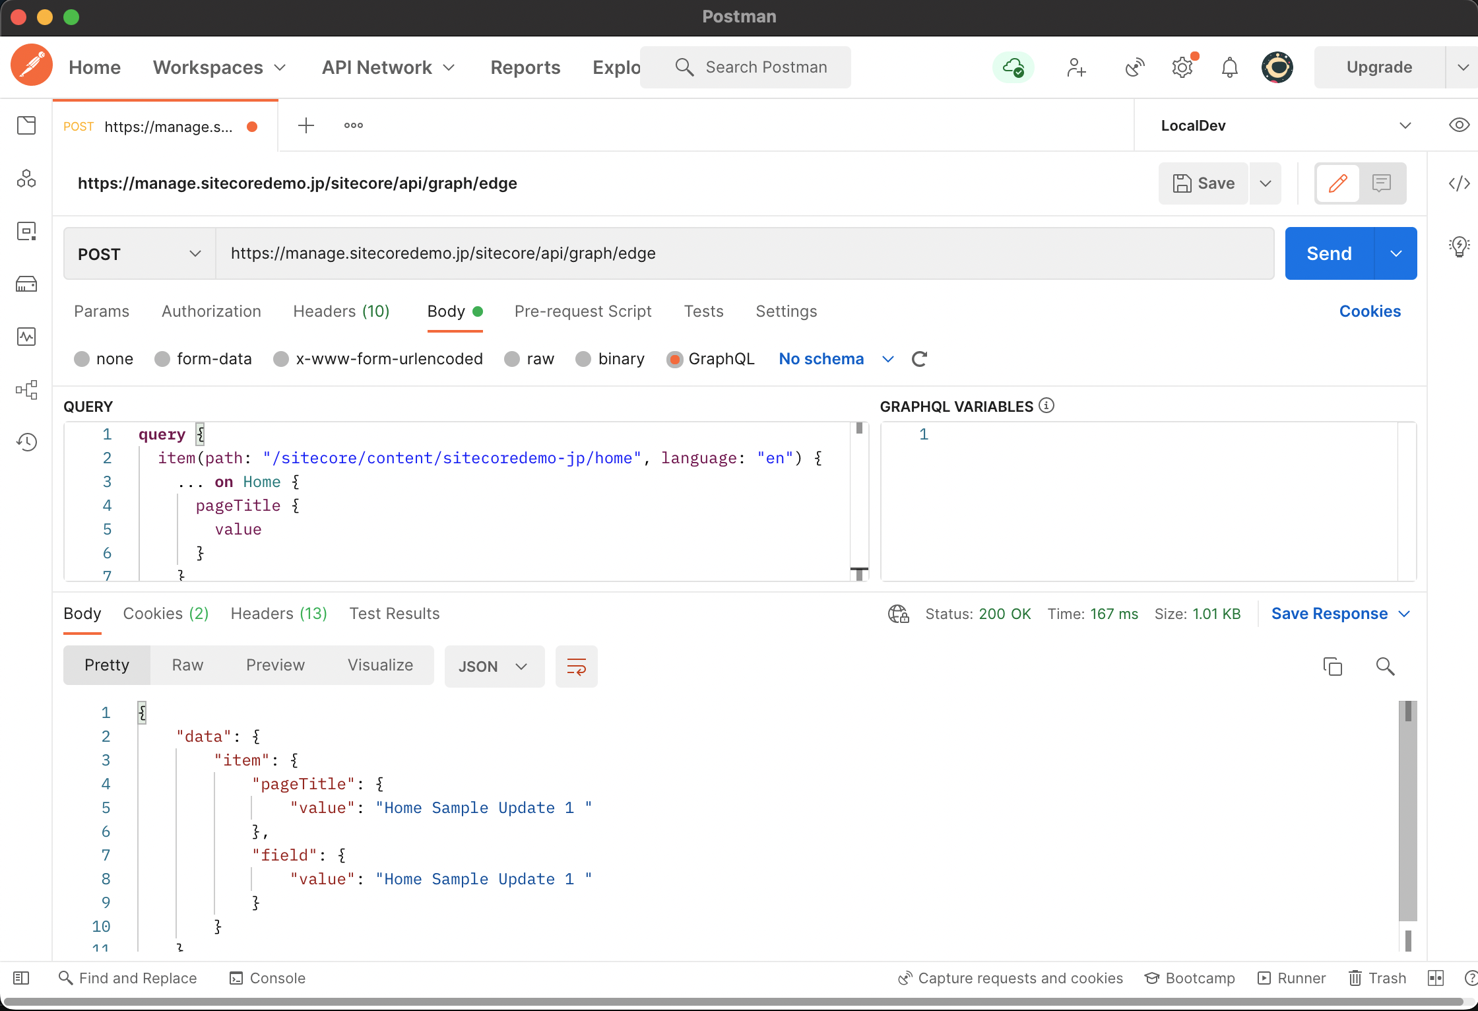
Task: Open the LocalDev environment selector
Action: coord(1285,125)
